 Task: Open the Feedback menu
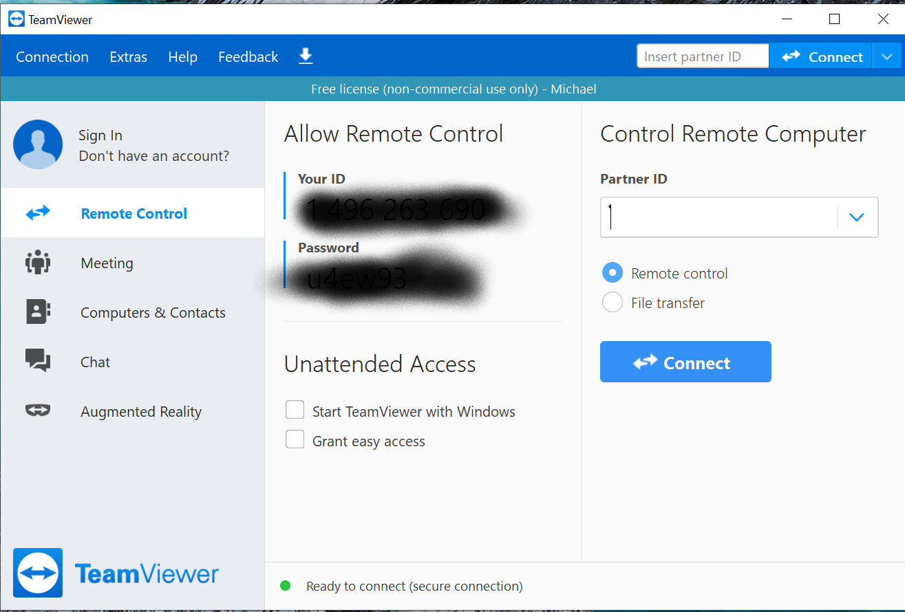[248, 57]
